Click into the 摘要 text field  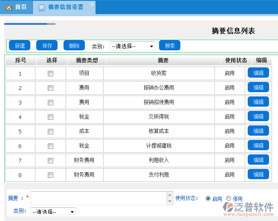[x=98, y=198]
